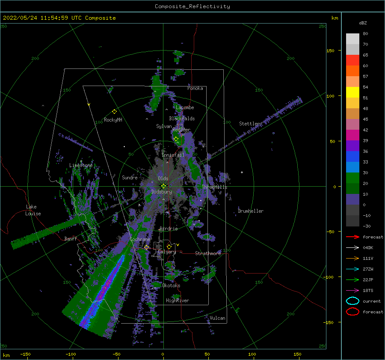Pick the bright green 30 dBZ swatch
This screenshot has width=385, height=360.
pyautogui.click(x=352, y=178)
